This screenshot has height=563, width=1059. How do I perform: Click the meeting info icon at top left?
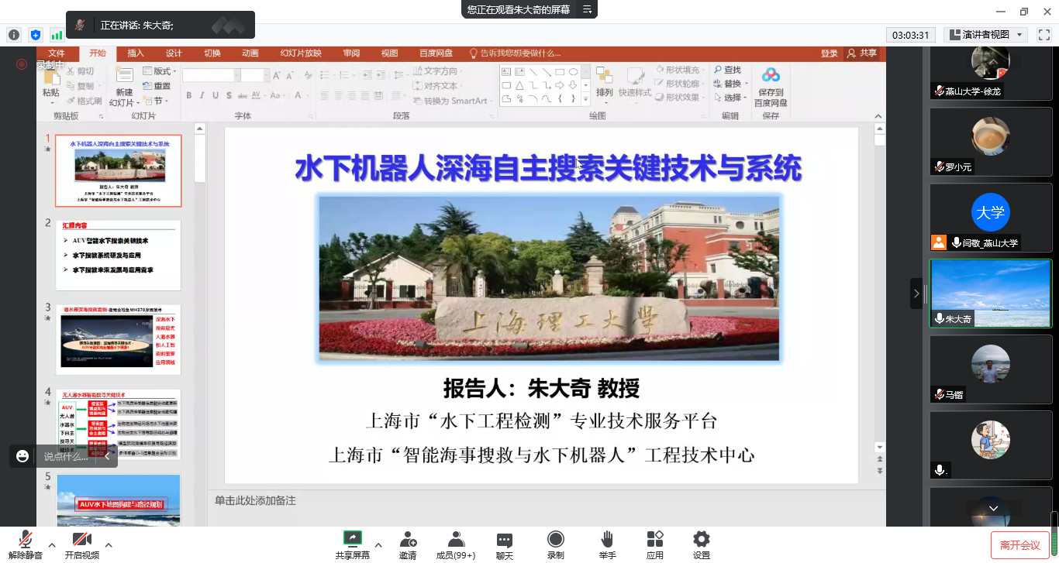coord(13,35)
